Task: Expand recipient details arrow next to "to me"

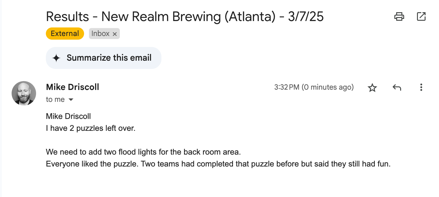Action: coord(71,100)
